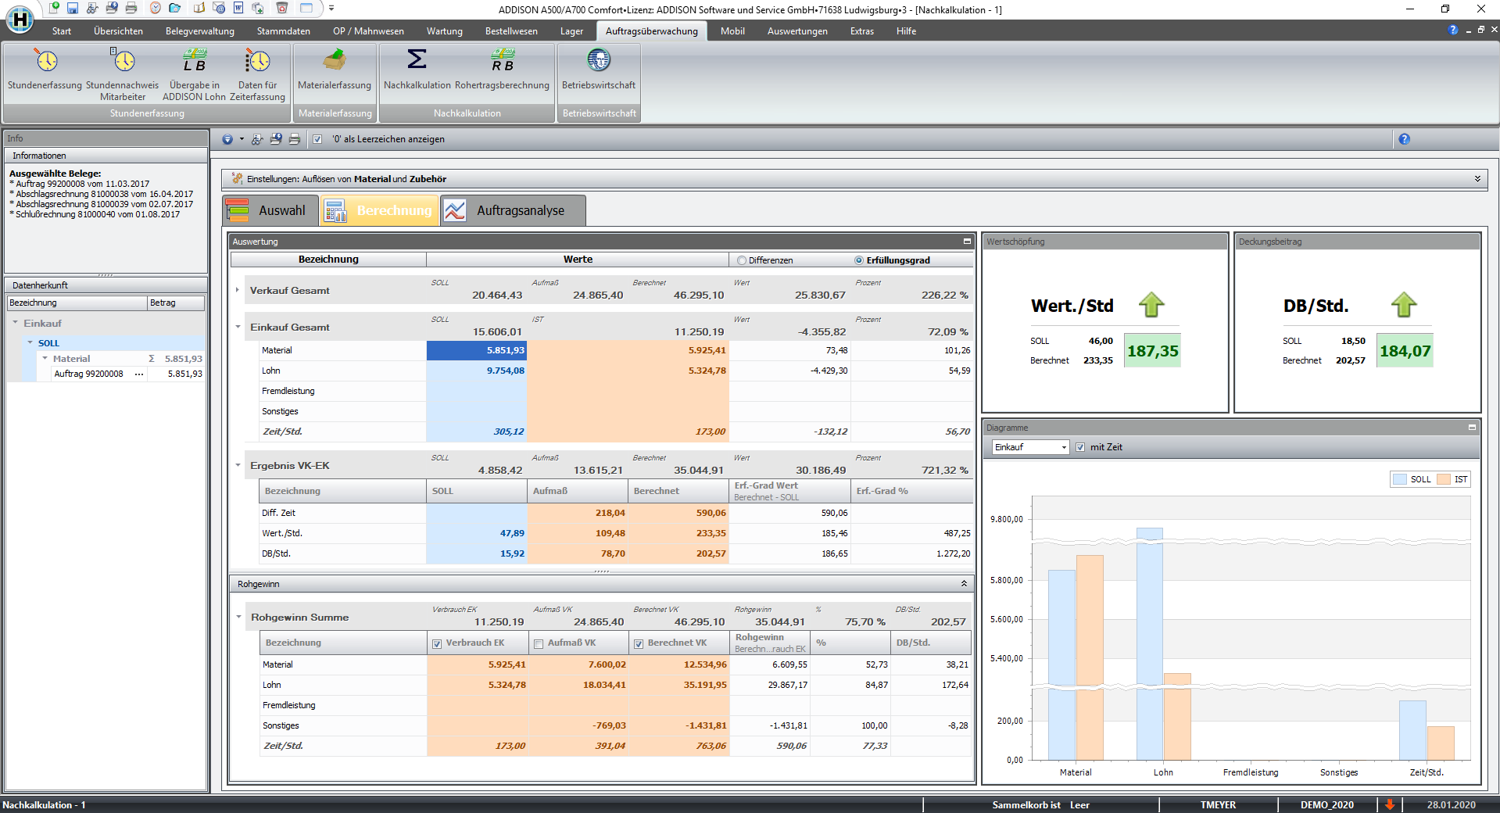The height and width of the screenshot is (813, 1500).
Task: Uncheck the 'mit Zeit' checkbox
Action: (1080, 447)
